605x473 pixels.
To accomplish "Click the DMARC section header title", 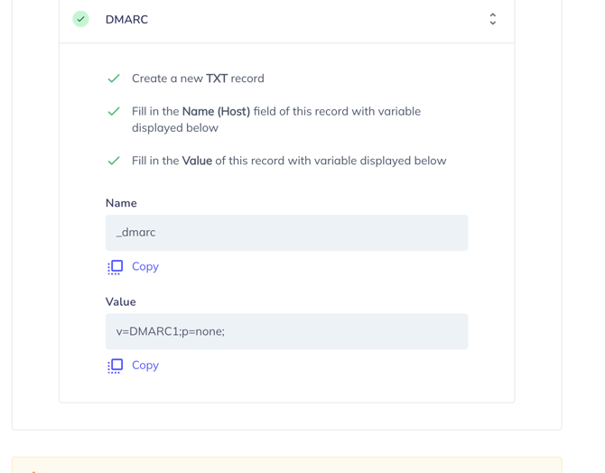I will (126, 20).
